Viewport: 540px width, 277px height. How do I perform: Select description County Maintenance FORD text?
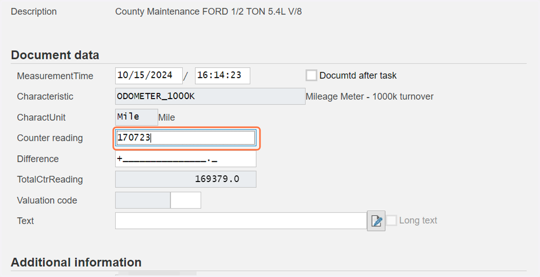(208, 12)
